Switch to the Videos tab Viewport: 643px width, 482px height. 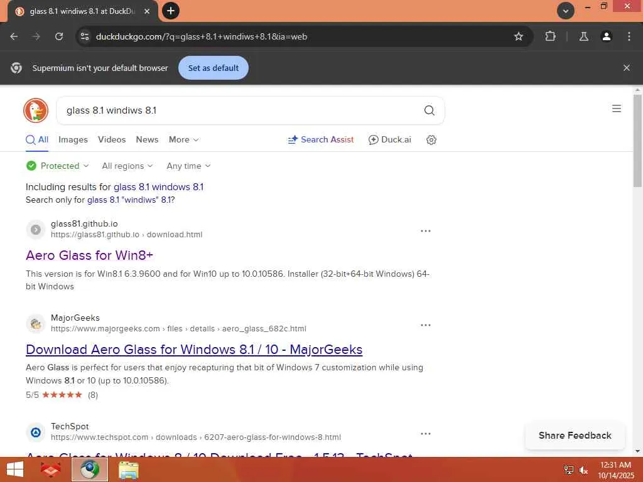pos(112,140)
